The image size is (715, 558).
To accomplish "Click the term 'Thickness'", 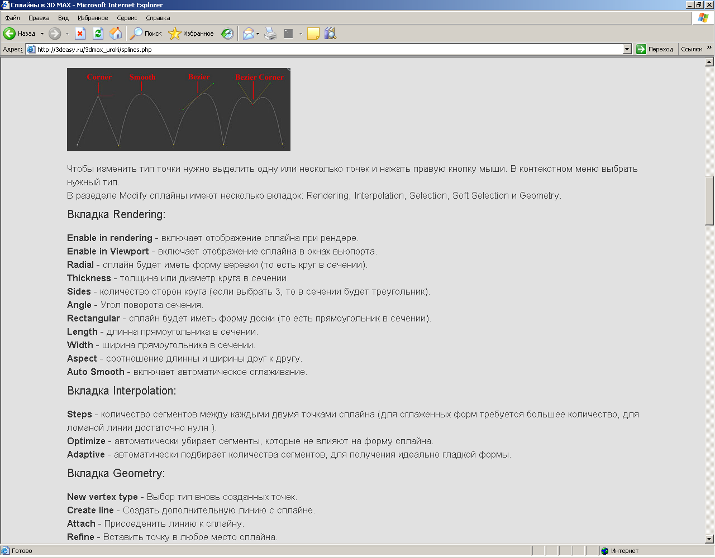I will coord(89,278).
